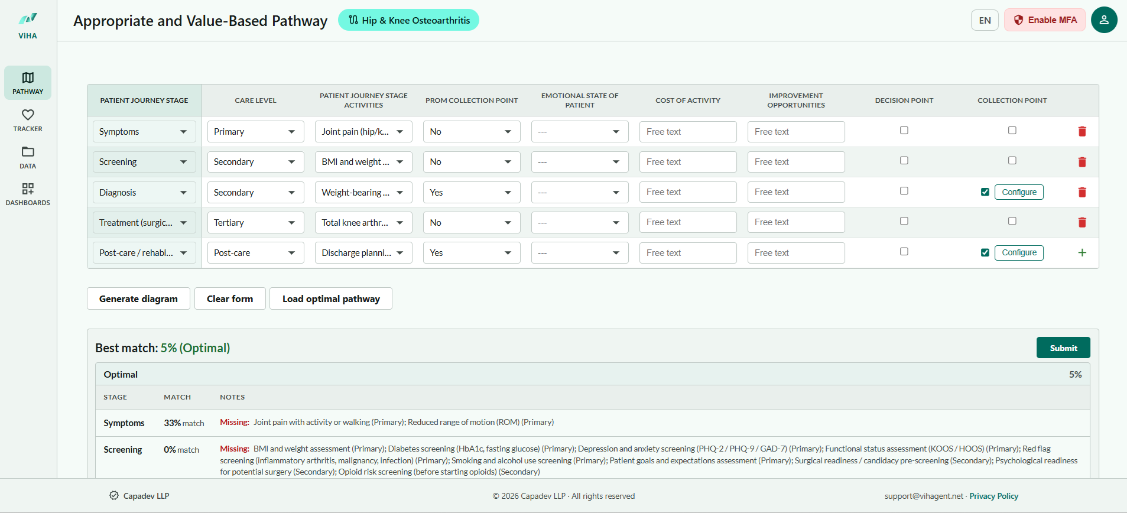
Task: Click the Capadev LLP footer logo icon
Action: [114, 495]
